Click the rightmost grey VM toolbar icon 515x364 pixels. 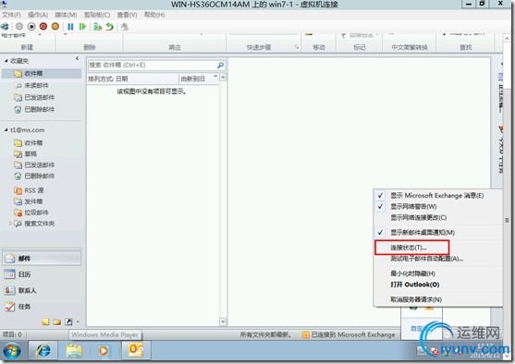tap(125, 27)
